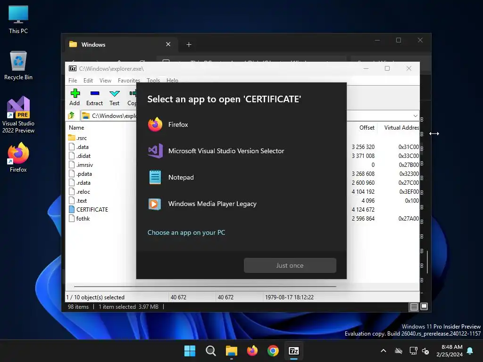Open the muted volume tray icon
The height and width of the screenshot is (362, 483).
click(x=425, y=351)
